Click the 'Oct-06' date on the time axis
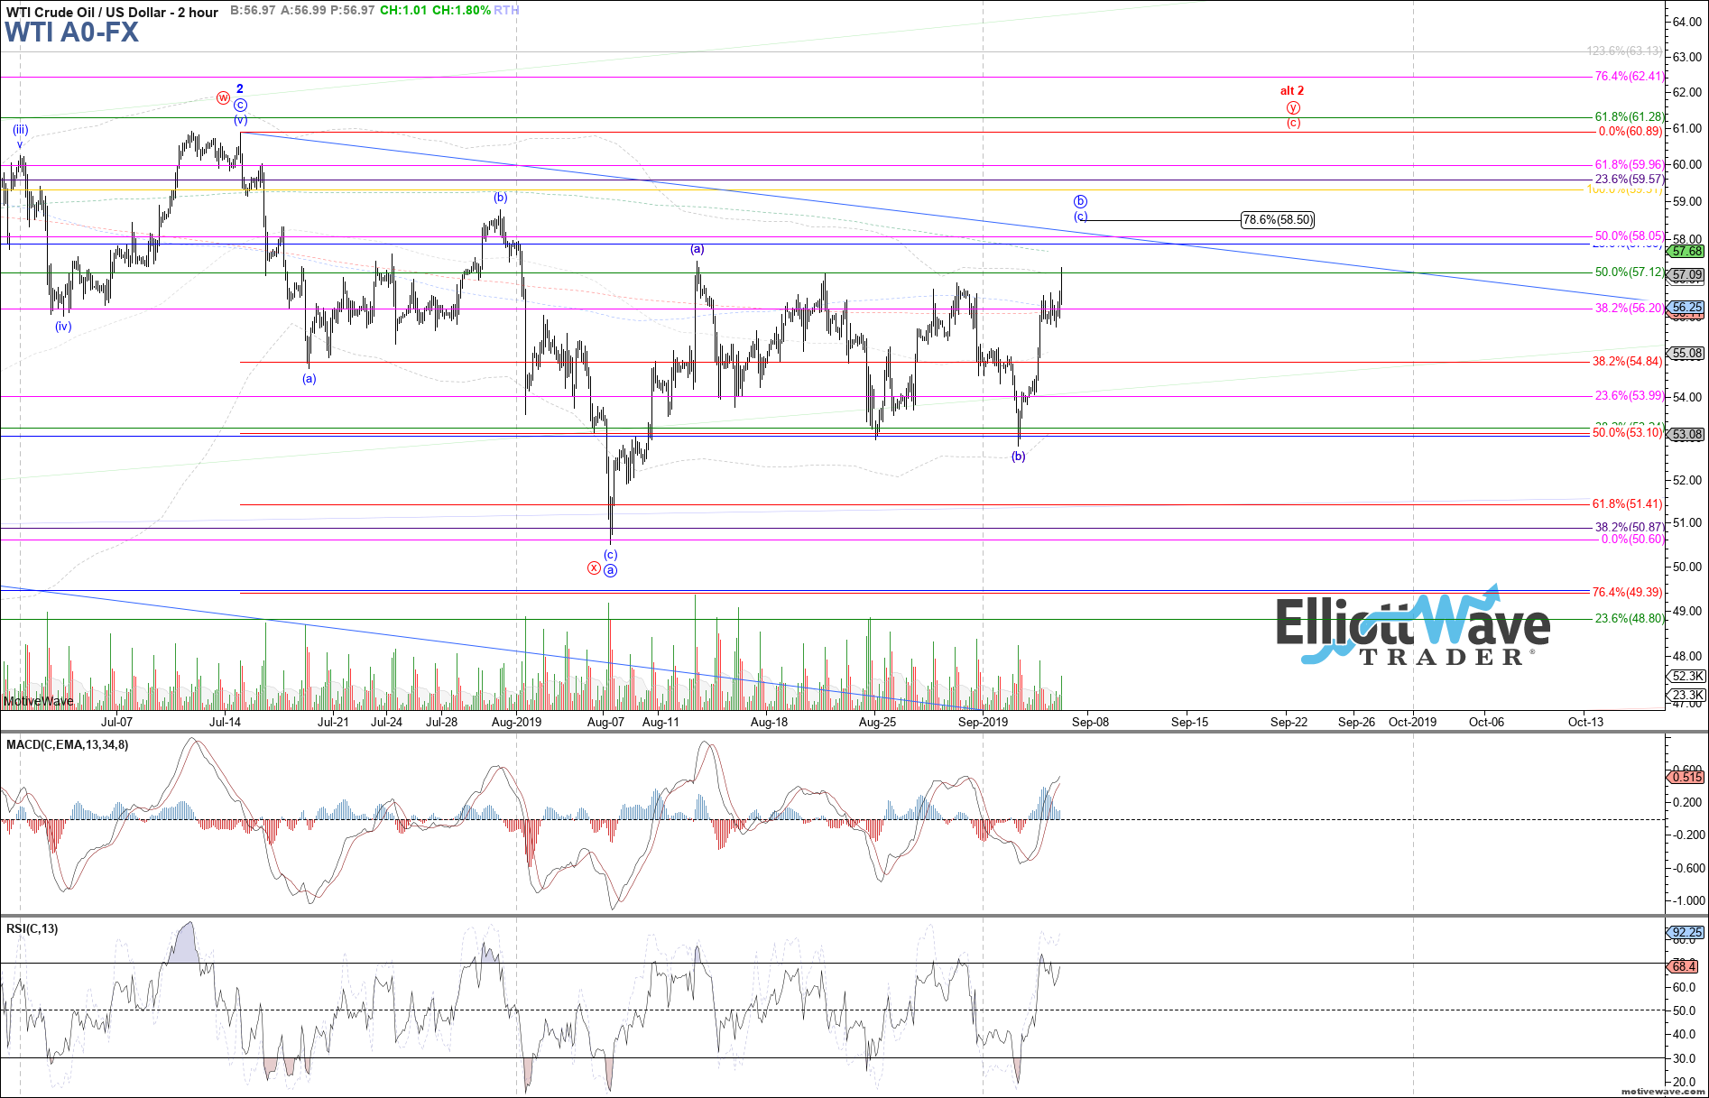The height and width of the screenshot is (1098, 1709). 1486,722
